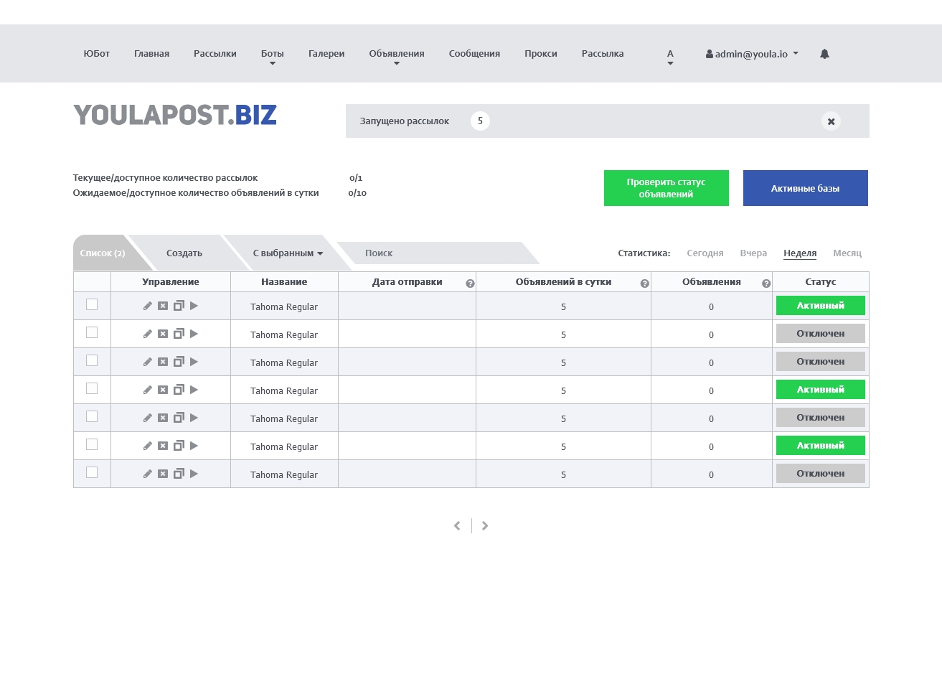Tick the checkbox in the fifth table row
This screenshot has width=942, height=679.
pos(92,416)
